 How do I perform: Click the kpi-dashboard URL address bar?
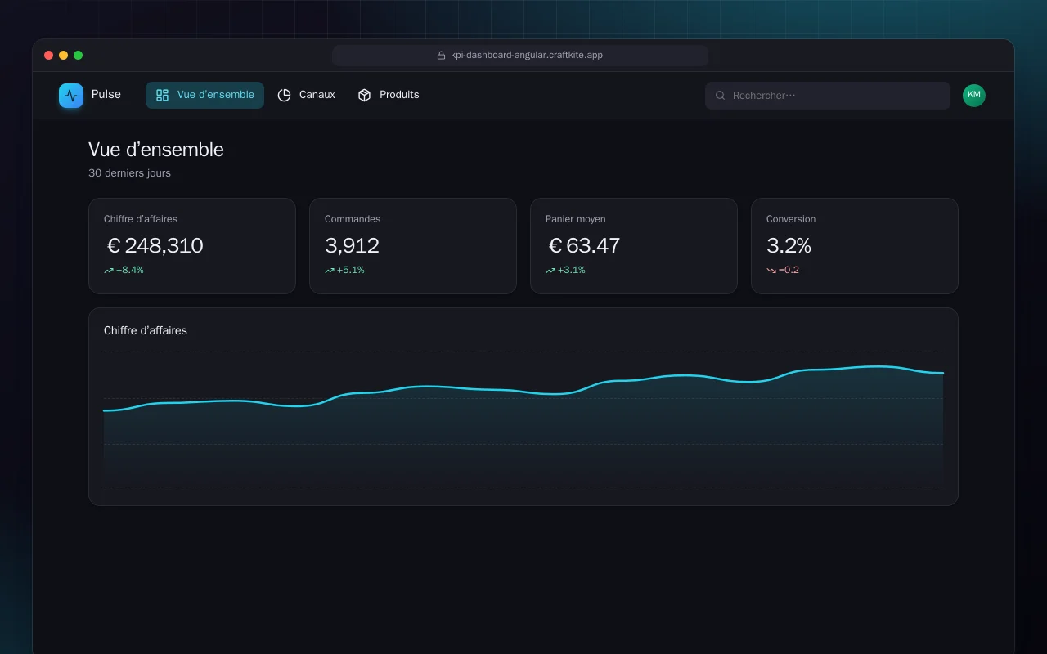click(520, 56)
